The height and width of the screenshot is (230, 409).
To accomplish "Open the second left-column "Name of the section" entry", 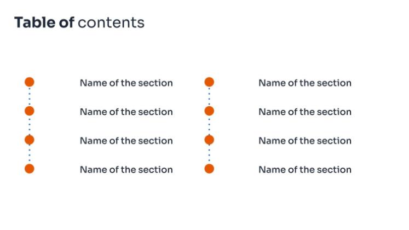I will point(126,112).
